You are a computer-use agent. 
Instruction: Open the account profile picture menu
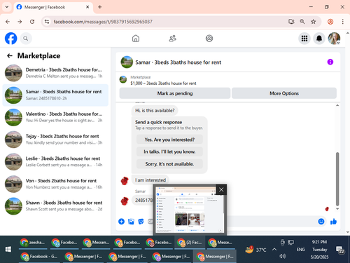[334, 39]
